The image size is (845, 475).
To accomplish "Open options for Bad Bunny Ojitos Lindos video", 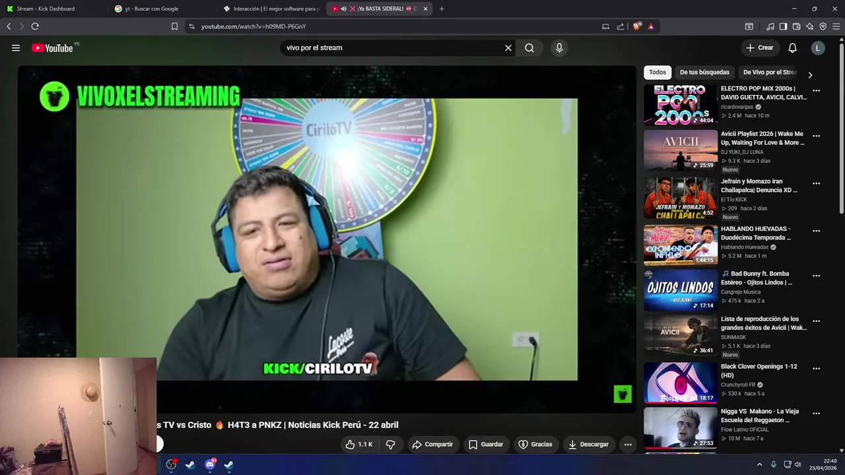I will point(817,276).
